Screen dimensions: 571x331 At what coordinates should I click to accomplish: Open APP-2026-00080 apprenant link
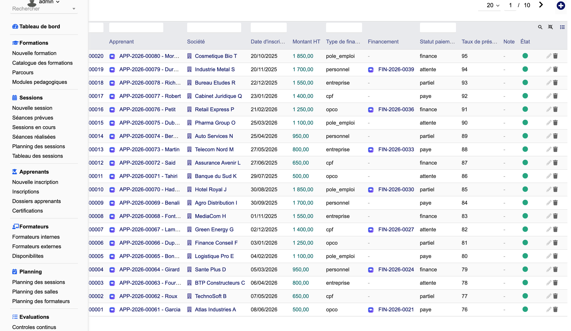(149, 56)
